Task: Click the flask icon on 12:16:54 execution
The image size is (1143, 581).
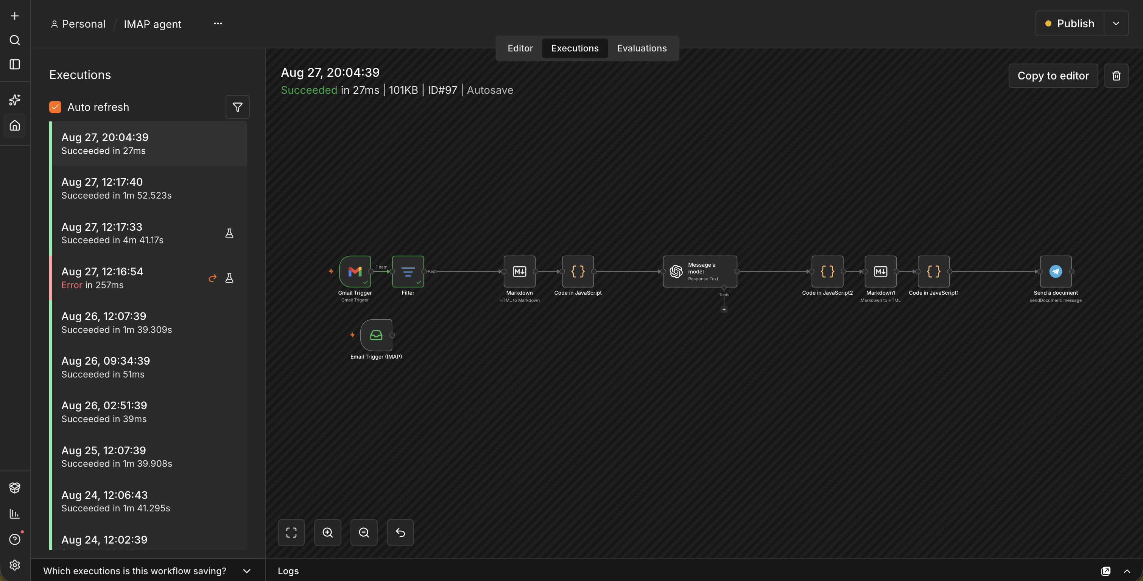Action: [x=229, y=278]
